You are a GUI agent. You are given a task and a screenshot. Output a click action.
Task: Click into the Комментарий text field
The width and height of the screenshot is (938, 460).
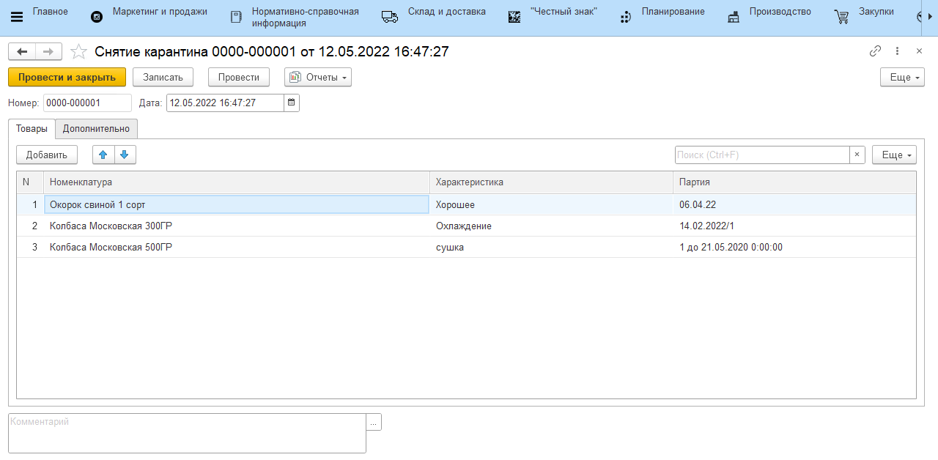click(187, 433)
